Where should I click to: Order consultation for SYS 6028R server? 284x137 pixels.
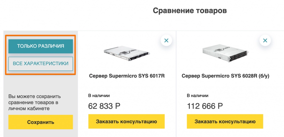(x=225, y=121)
